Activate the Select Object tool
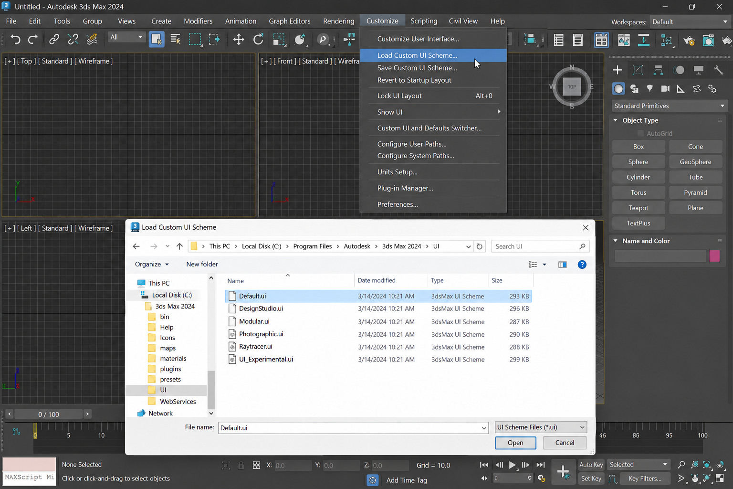Viewport: 733px width, 489px height. [157, 40]
